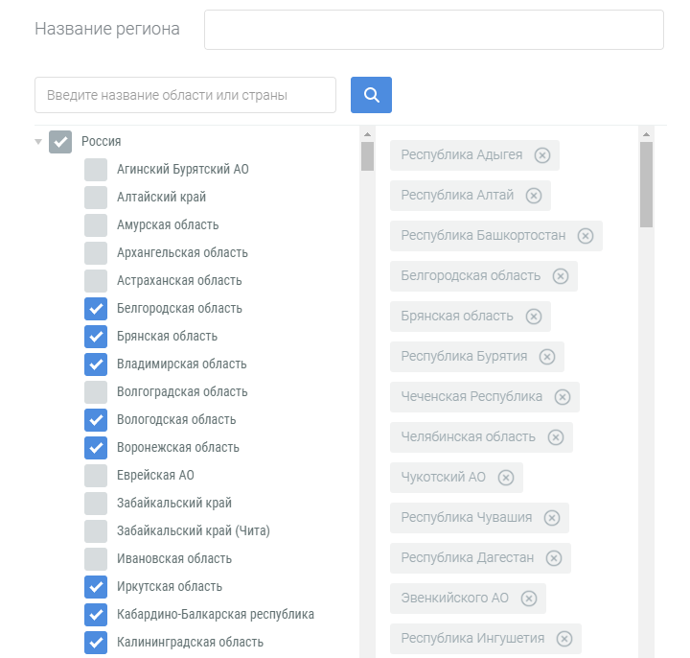
Task: Collapse the Россия tree node
Action: coord(38,142)
